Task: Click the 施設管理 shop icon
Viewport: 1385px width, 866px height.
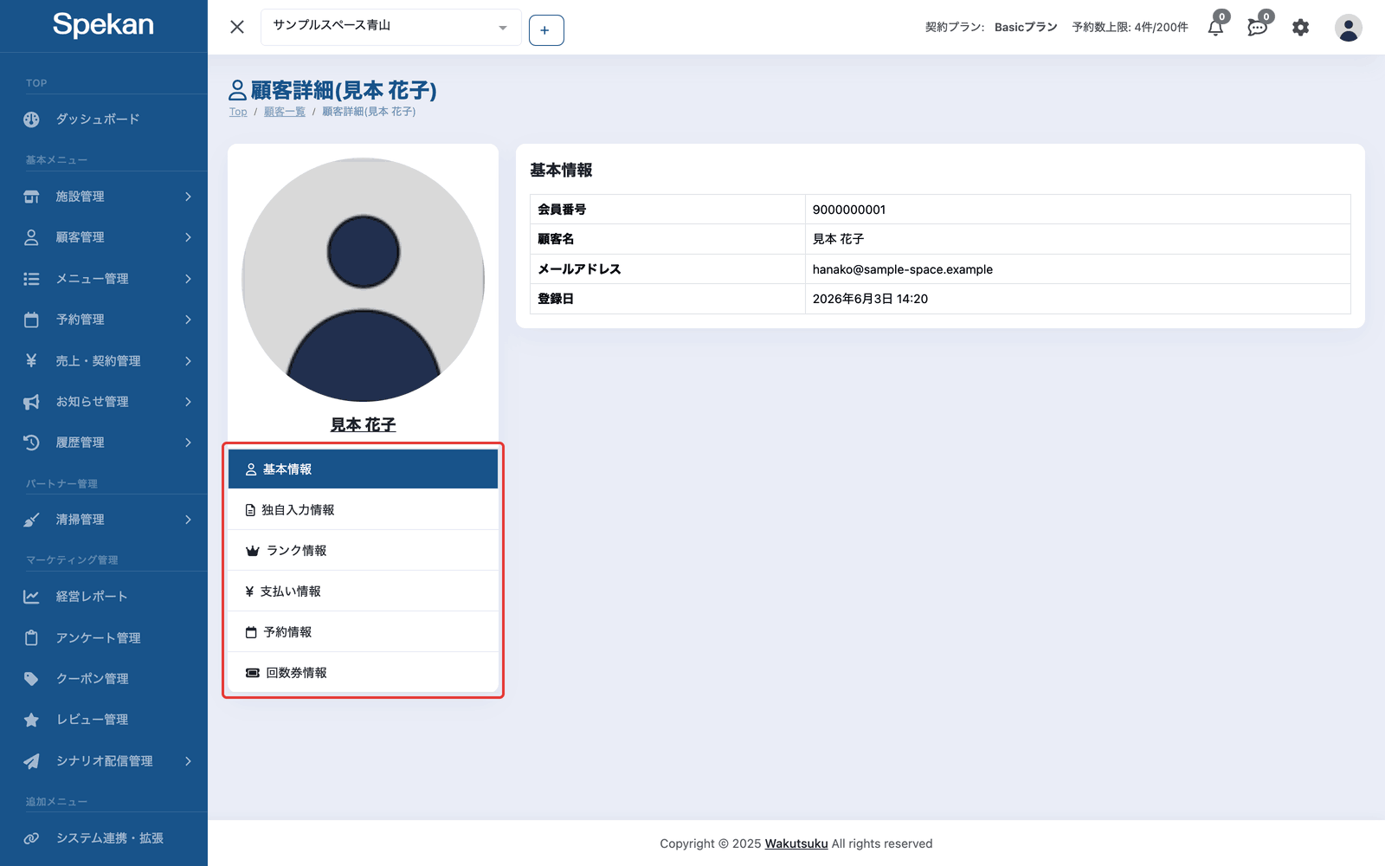Action: pyautogui.click(x=31, y=197)
